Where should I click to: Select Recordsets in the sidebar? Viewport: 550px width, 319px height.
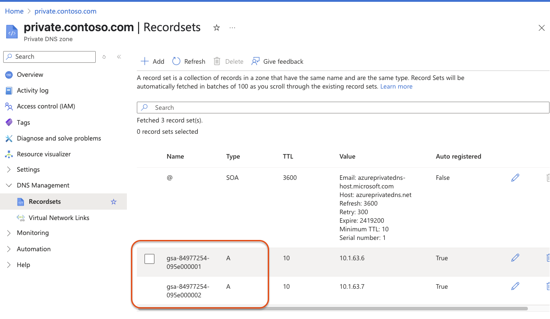point(45,202)
